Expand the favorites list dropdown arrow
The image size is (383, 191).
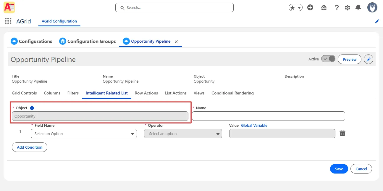(299, 8)
